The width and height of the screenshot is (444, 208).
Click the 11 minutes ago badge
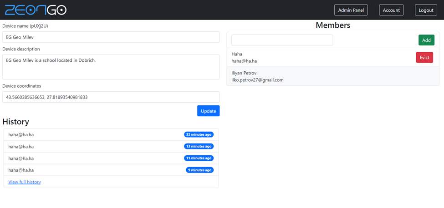199,158
